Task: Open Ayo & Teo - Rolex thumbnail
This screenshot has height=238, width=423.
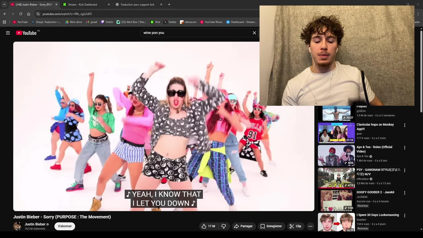Action: coord(336,155)
